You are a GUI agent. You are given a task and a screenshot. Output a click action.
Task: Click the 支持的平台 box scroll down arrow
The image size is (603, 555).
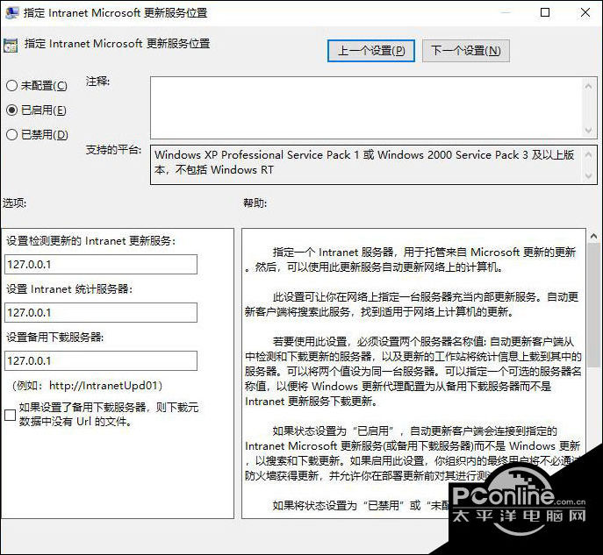(x=588, y=176)
